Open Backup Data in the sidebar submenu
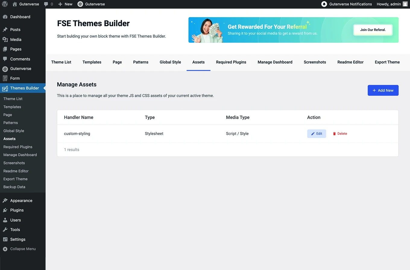 pyautogui.click(x=14, y=187)
